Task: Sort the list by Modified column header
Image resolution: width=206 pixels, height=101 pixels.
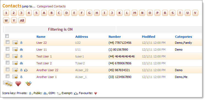Action: (149, 37)
